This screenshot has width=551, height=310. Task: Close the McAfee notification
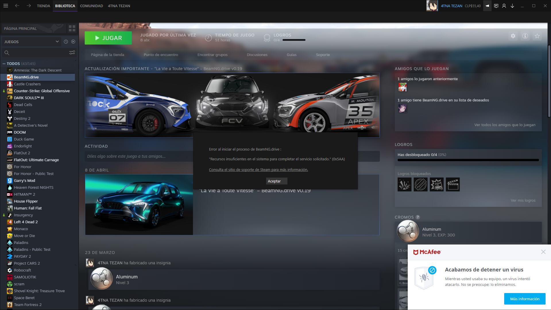(x=543, y=252)
